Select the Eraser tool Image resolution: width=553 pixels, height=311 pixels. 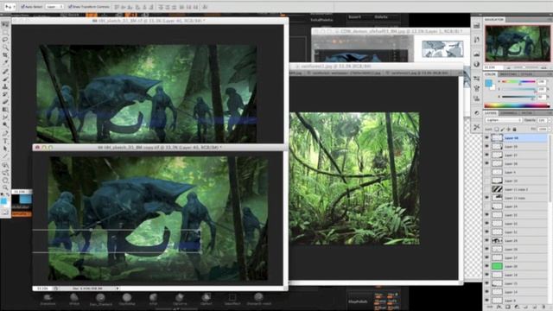click(x=5, y=102)
